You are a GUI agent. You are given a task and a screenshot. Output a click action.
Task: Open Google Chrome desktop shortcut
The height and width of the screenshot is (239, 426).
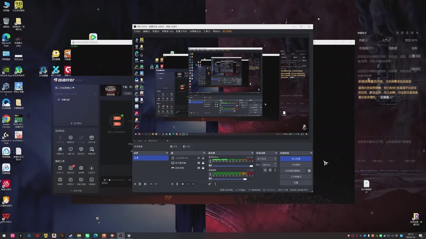coord(6,121)
